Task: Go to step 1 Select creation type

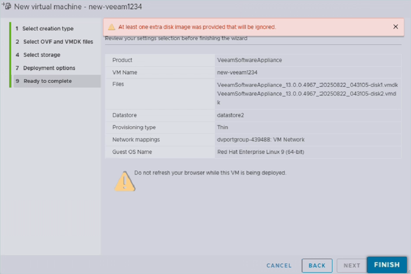Action: (48, 29)
